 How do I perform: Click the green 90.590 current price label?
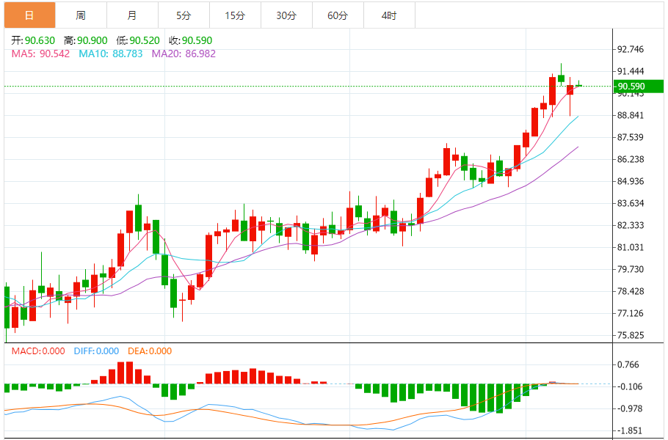click(638, 87)
